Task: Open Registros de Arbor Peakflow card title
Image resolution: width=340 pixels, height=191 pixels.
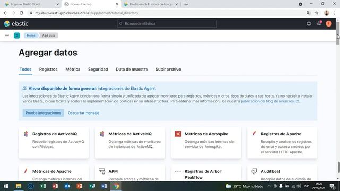Action: 203,175
